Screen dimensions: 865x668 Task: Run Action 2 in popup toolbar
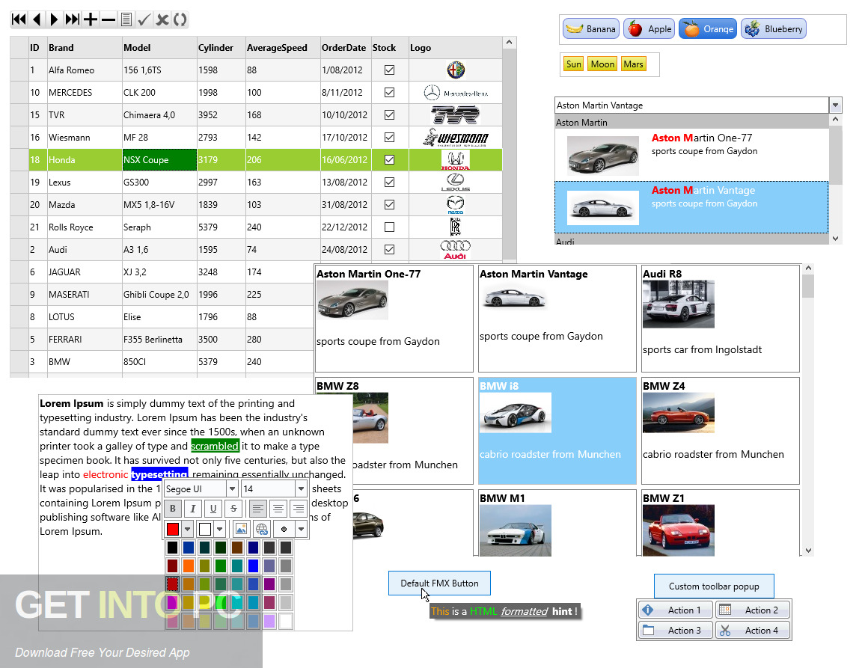click(x=753, y=610)
